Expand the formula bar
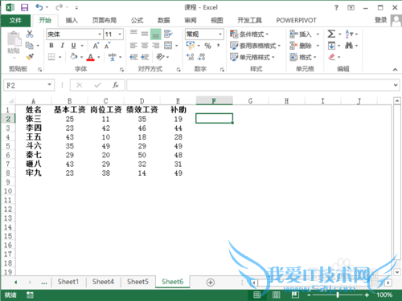 tap(396, 85)
